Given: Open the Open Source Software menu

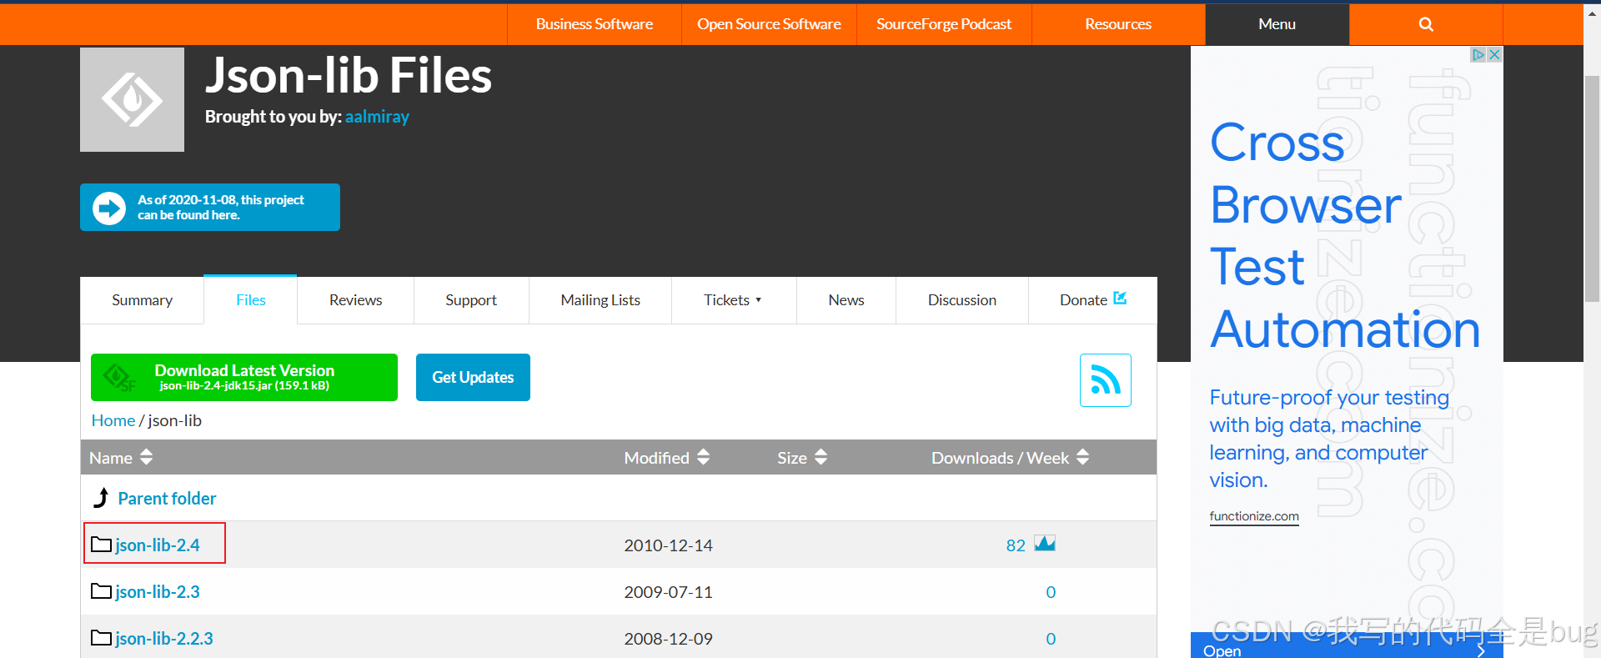Looking at the screenshot, I should pos(769,24).
